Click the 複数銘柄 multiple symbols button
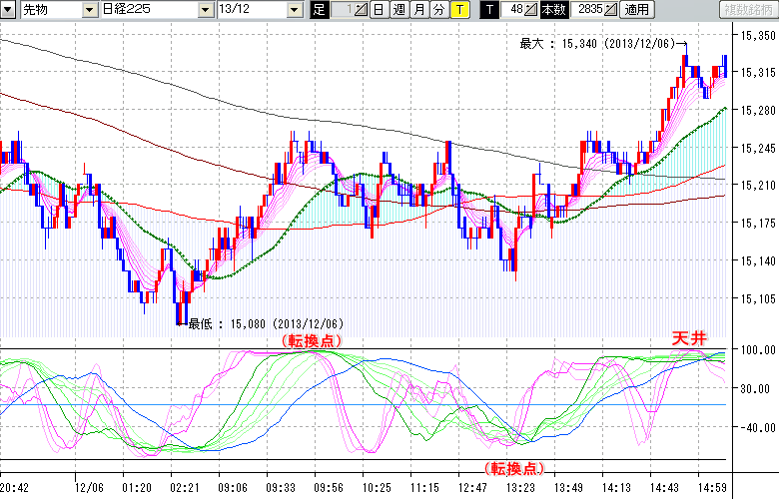This screenshot has height=499, width=779. coord(748,10)
